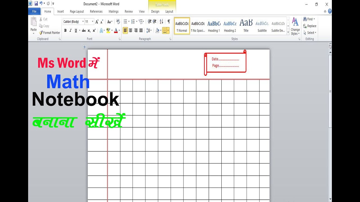Open the File tab
The height and width of the screenshot is (202, 360).
coord(34,12)
